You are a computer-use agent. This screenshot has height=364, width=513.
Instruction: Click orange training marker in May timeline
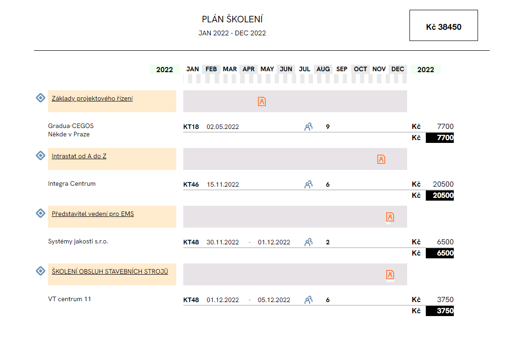tap(262, 101)
